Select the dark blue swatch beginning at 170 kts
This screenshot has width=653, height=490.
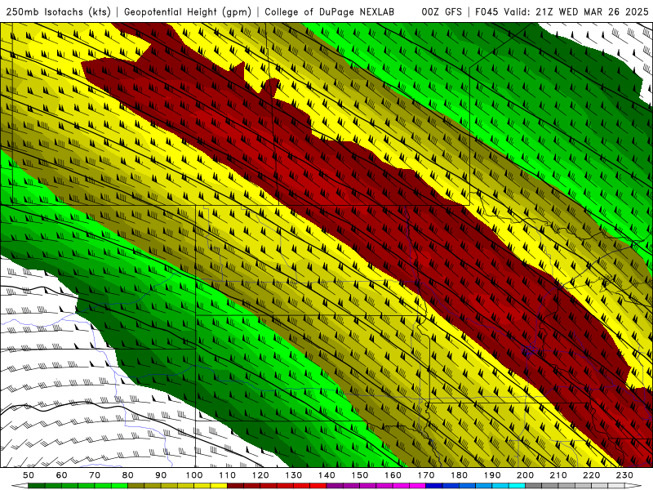click(434, 486)
